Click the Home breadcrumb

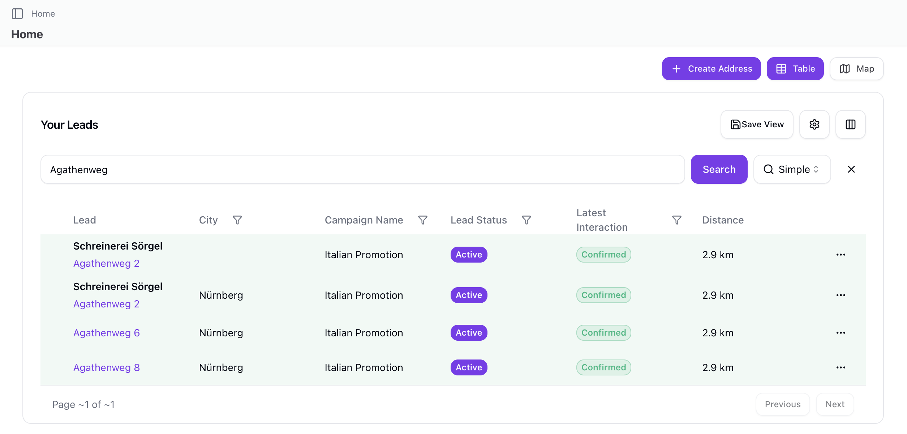43,14
